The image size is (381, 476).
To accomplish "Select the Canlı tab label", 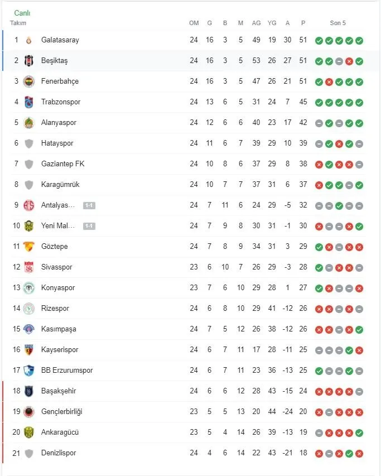I will [22, 13].
